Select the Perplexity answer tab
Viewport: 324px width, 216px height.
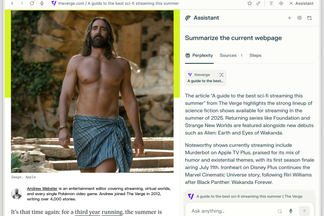pyautogui.click(x=199, y=55)
